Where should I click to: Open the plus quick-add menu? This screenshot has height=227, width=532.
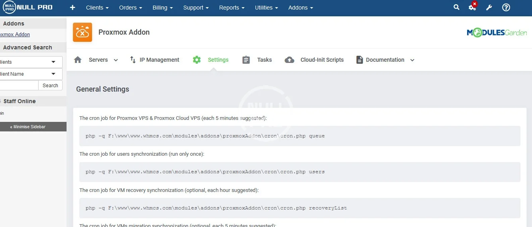click(x=72, y=8)
